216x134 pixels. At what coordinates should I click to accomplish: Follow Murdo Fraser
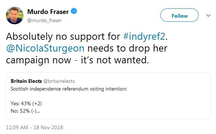179,15
